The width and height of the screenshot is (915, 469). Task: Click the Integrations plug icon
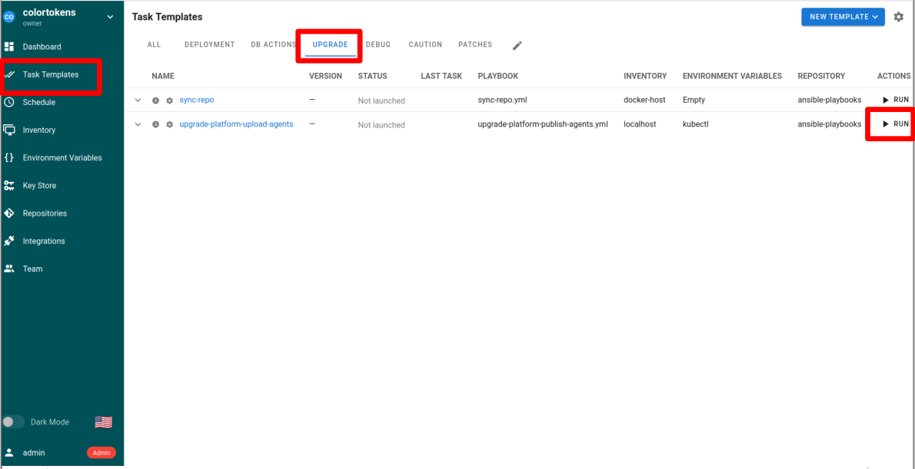pos(9,241)
